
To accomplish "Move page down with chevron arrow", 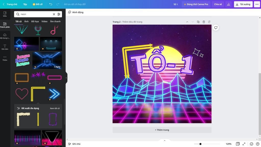I will [193, 22].
